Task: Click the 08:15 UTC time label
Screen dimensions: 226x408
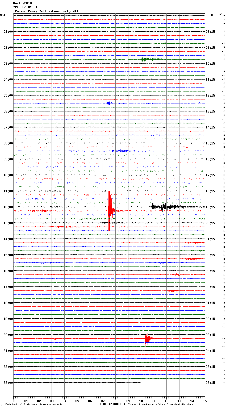Action: 210,32
